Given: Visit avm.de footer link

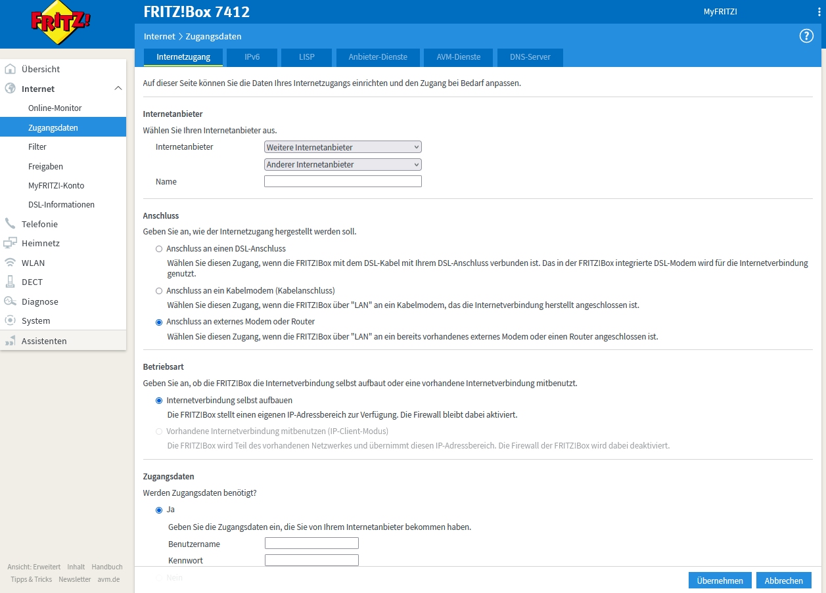Looking at the screenshot, I should pos(108,579).
